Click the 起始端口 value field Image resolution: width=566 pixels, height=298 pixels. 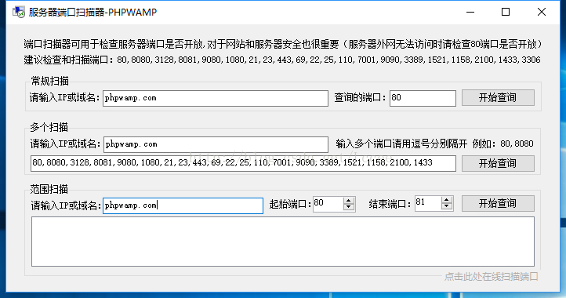click(x=328, y=204)
